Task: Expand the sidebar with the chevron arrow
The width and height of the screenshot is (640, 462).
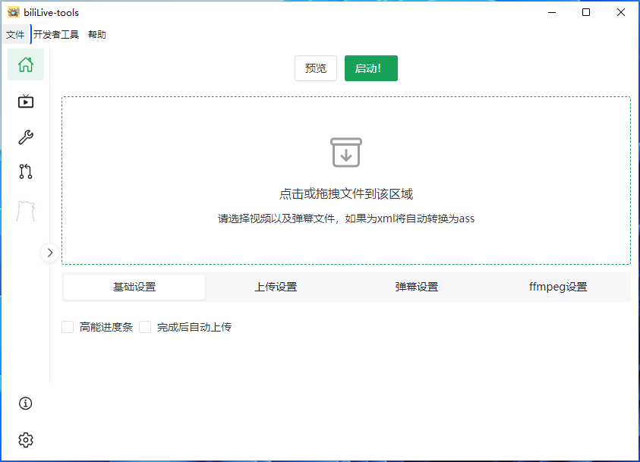Action: pyautogui.click(x=49, y=253)
